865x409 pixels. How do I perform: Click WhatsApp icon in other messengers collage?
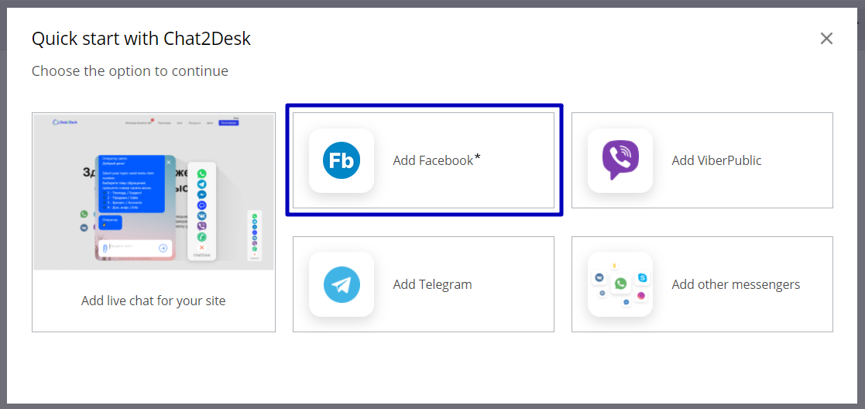pos(620,284)
